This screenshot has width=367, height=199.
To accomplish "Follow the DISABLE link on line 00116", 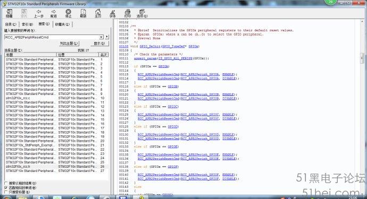I will (229, 78).
